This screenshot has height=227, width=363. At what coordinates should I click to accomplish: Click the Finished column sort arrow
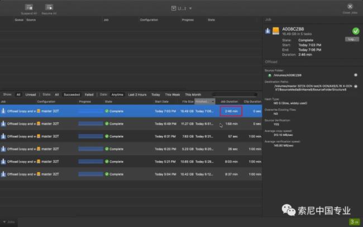(x=212, y=102)
